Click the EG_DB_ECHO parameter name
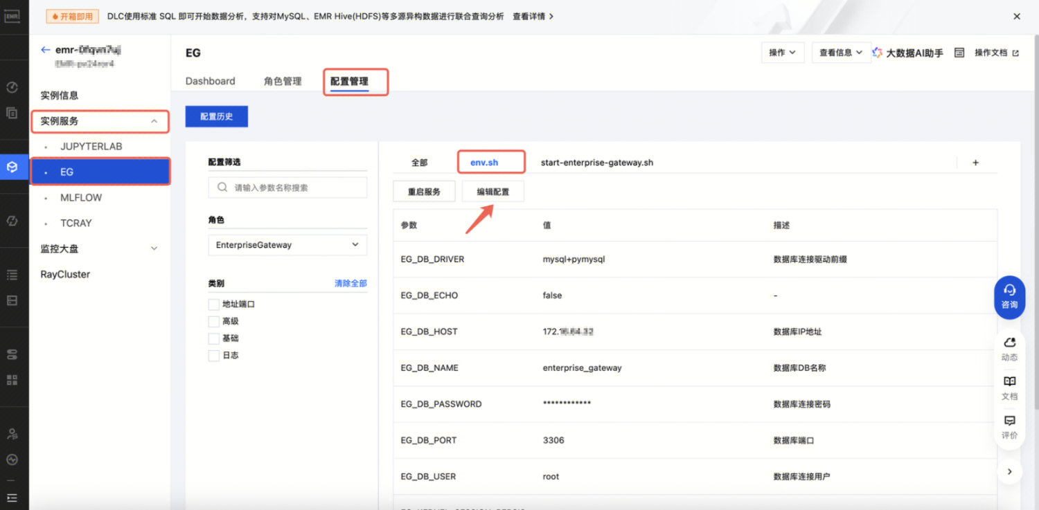This screenshot has height=510, width=1039. point(429,295)
